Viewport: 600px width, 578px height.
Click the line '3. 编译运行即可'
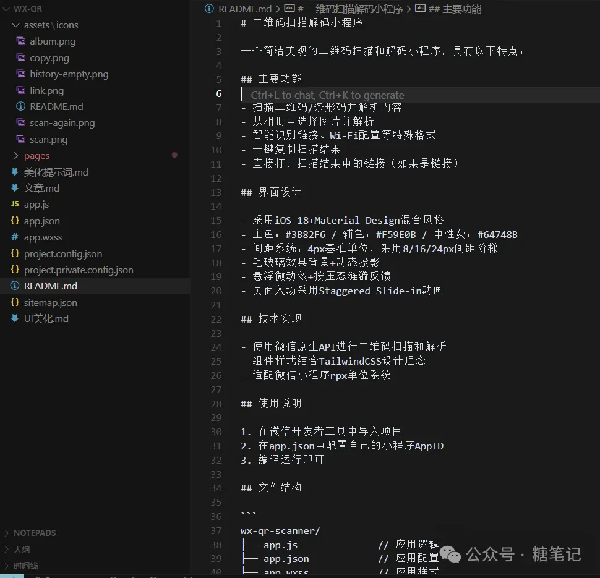pos(282,460)
